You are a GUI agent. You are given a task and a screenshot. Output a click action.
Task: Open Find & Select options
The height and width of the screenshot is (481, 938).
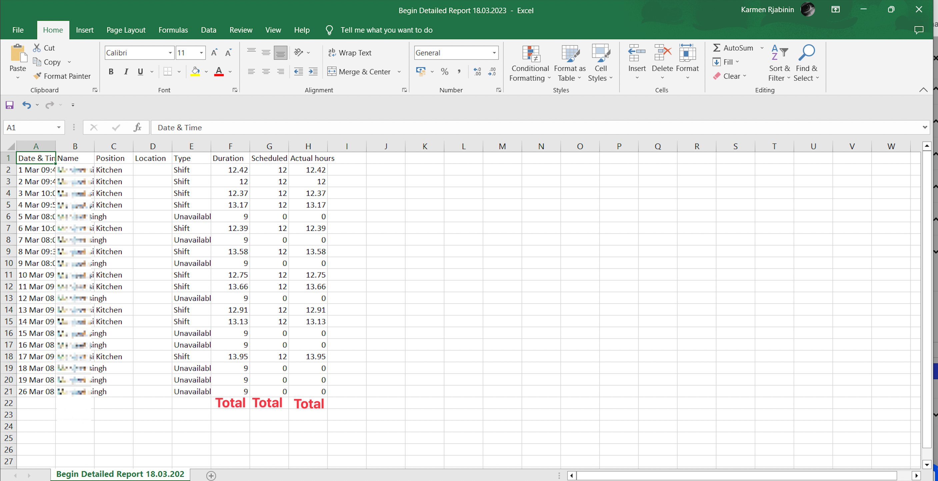[x=806, y=63]
